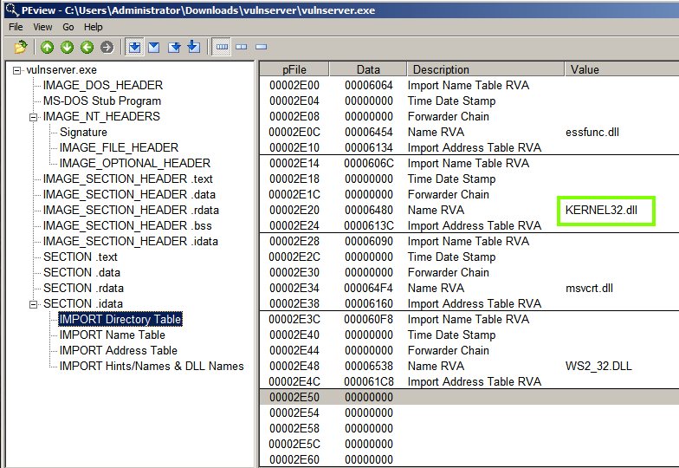Select IMPORT Hints/Names & DLL Names

(x=152, y=366)
